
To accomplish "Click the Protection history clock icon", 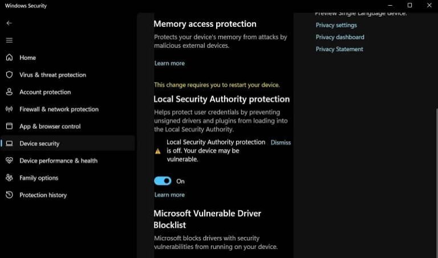I will [9, 195].
